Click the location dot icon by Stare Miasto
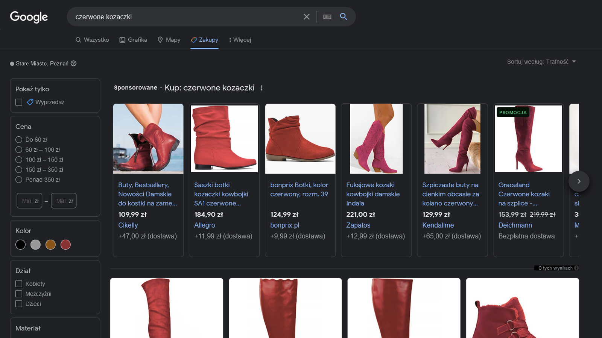Screen dimensions: 602x338 (12, 64)
